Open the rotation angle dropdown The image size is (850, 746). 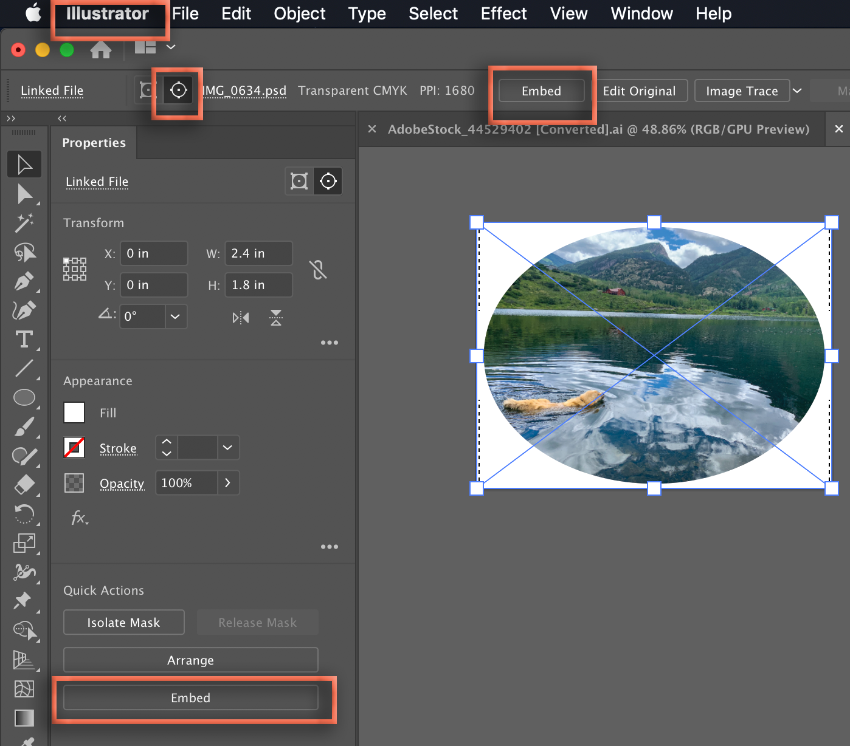(176, 317)
